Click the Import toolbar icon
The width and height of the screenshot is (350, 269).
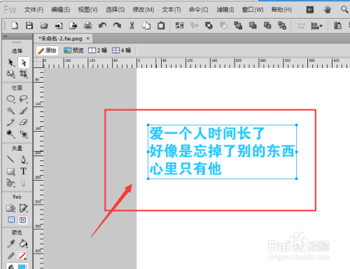tap(59, 25)
